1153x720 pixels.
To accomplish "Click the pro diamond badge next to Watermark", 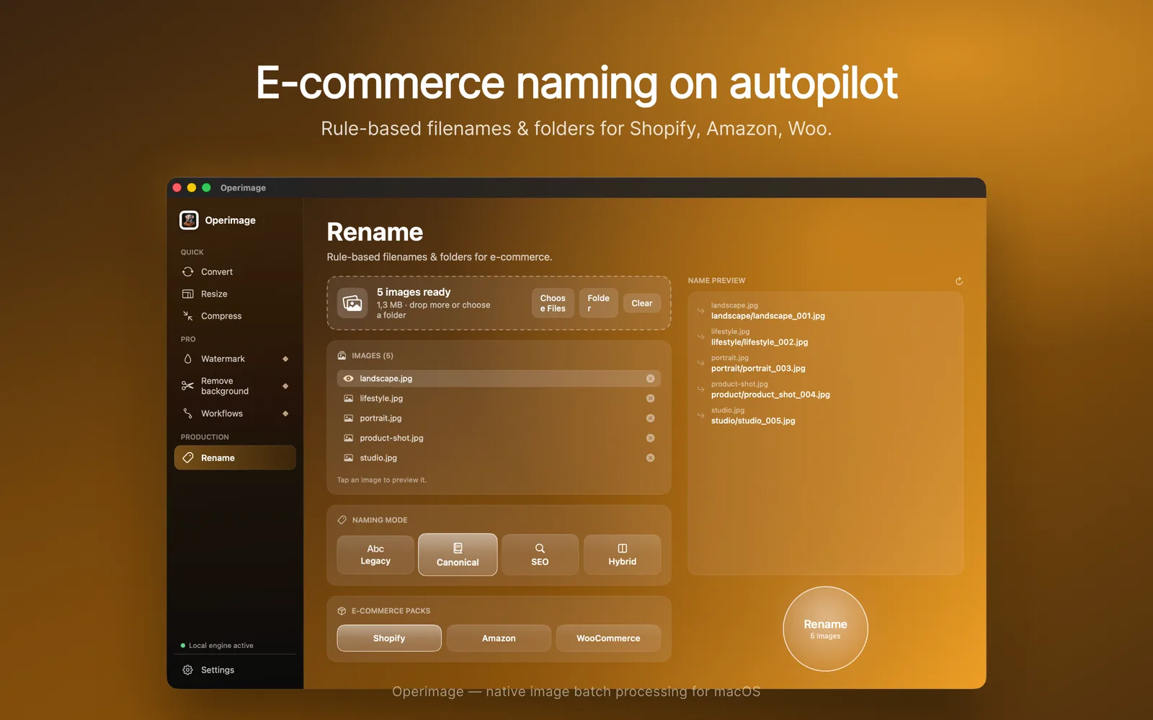I will pyautogui.click(x=285, y=359).
